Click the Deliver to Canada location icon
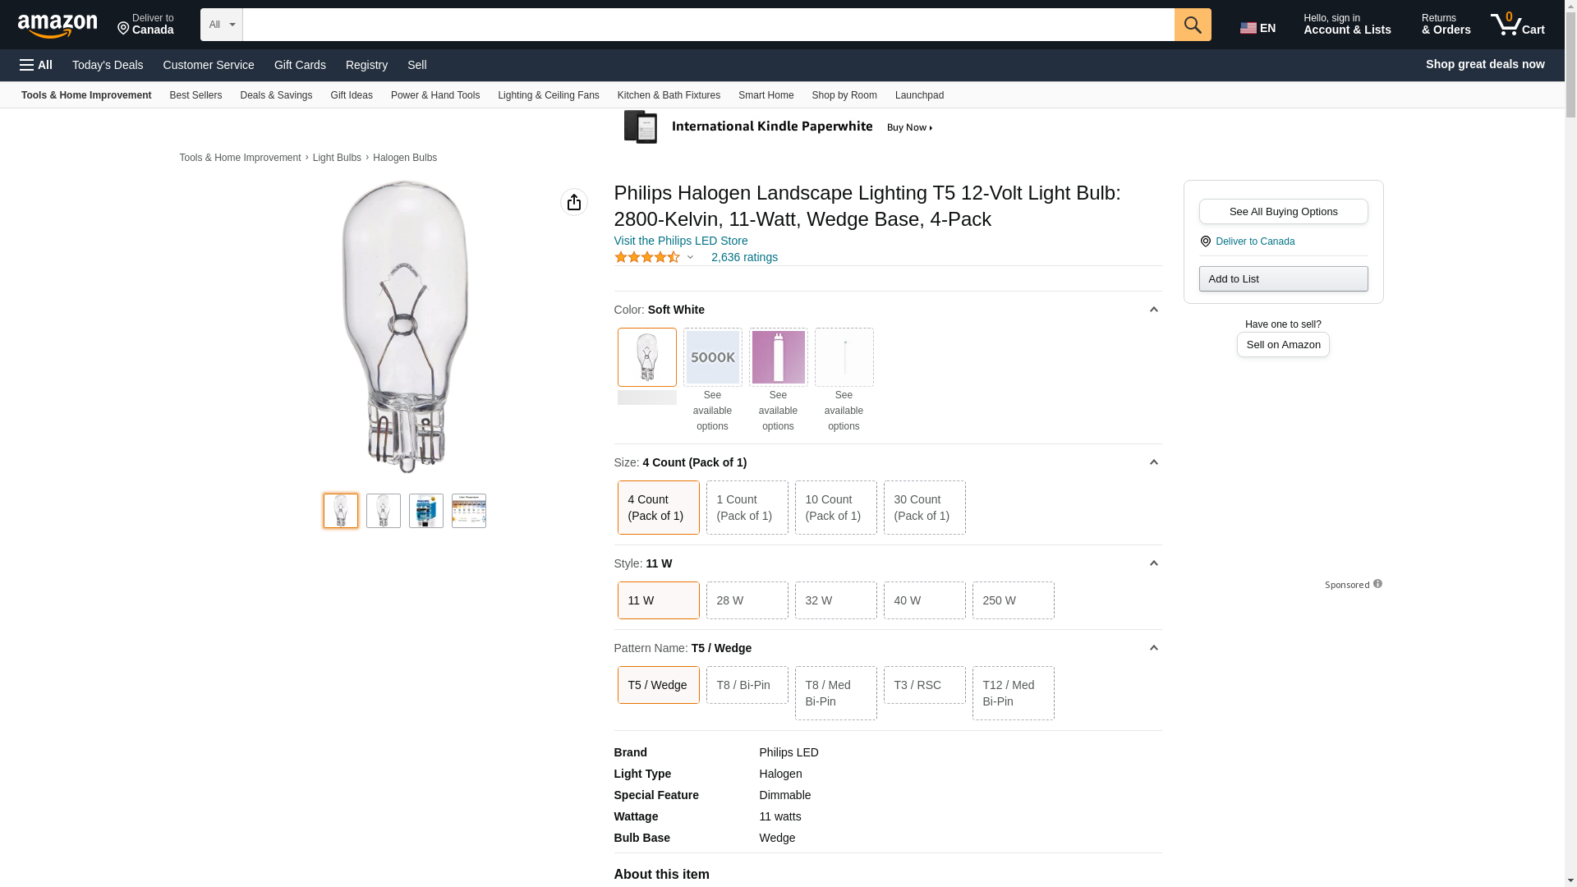The height and width of the screenshot is (887, 1577). (1206, 241)
